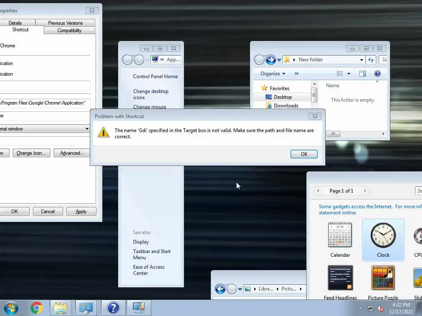Open Personalization taskbar icon
Screen dimensions: 422x316
click(138, 308)
